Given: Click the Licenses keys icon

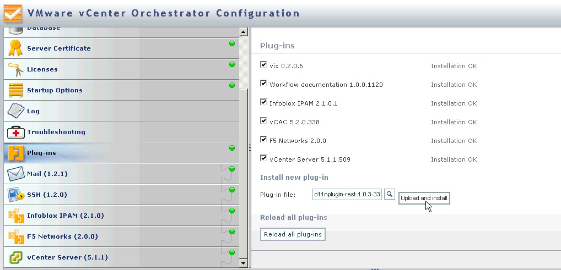Looking at the screenshot, I should click(x=15, y=69).
